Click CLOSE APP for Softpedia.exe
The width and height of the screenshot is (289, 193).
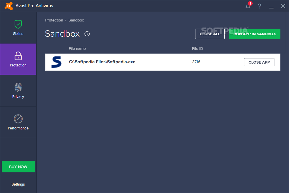[259, 62]
